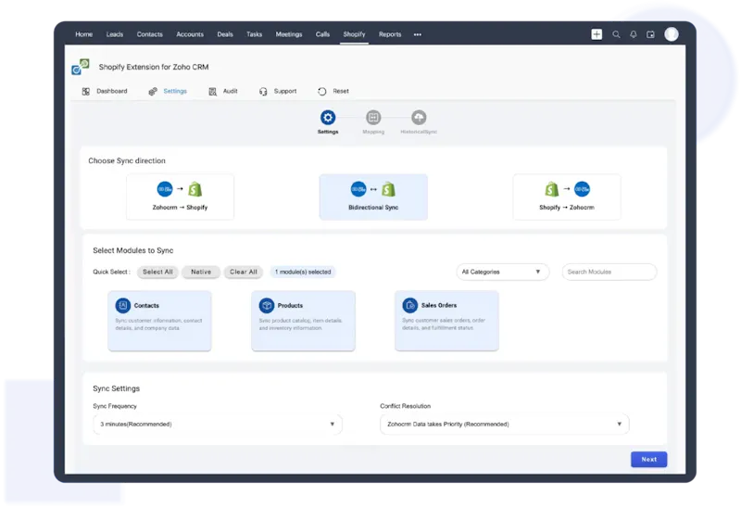Open the search magnifier icon

point(616,34)
